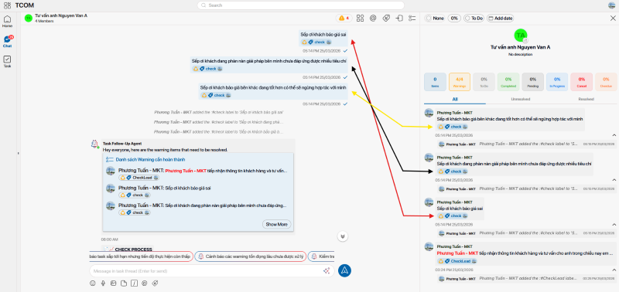Switch to the Resolved tab
Screen dimensions: 619x292
tap(586, 100)
